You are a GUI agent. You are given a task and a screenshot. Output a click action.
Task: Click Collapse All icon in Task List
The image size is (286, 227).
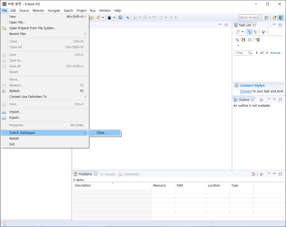pyautogui.click(x=250, y=40)
